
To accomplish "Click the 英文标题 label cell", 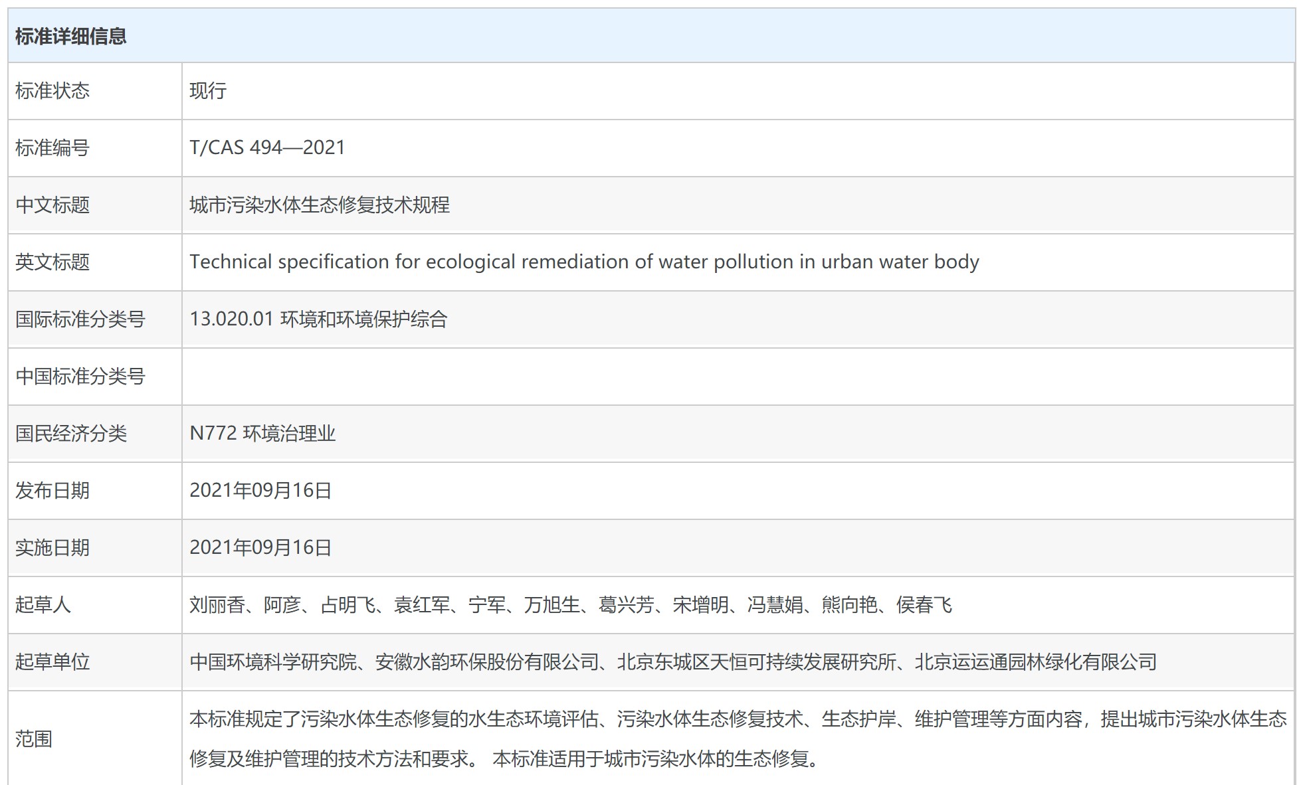I will [52, 262].
